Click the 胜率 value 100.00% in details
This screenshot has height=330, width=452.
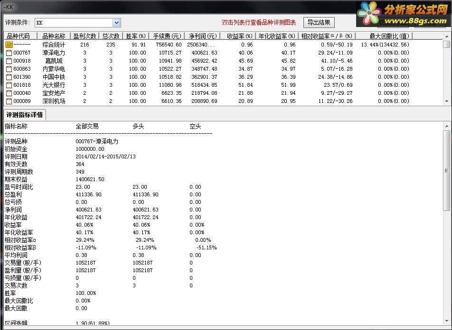pos(85,293)
